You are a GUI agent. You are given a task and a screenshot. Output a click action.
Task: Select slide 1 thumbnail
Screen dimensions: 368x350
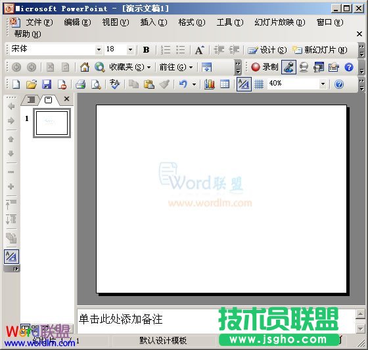coord(52,123)
